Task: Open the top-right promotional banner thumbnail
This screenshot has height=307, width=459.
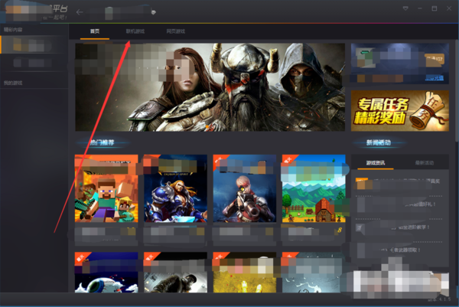Action: click(400, 61)
